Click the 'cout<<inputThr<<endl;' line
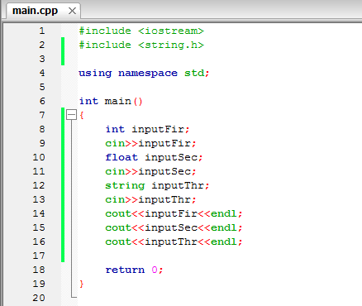 click(174, 241)
